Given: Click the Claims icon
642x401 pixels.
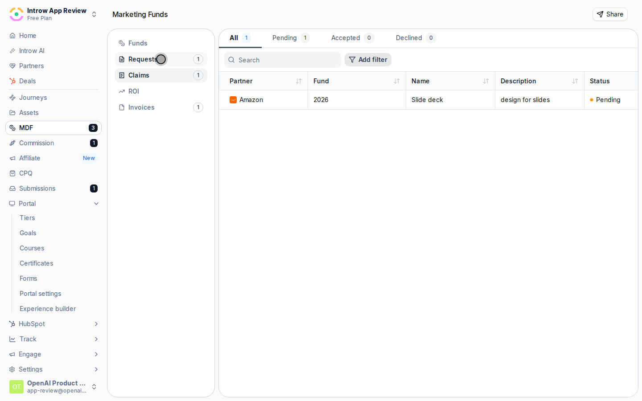Looking at the screenshot, I should point(122,75).
